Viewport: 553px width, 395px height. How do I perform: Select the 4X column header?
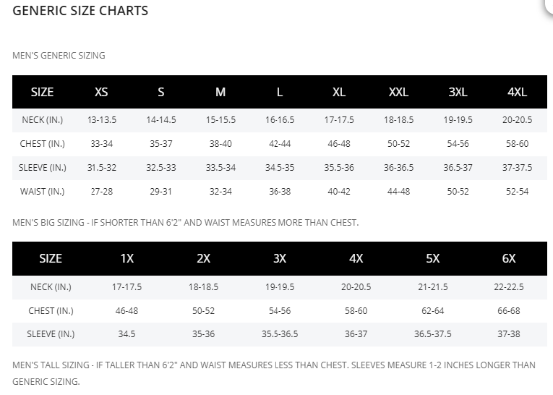[356, 258]
